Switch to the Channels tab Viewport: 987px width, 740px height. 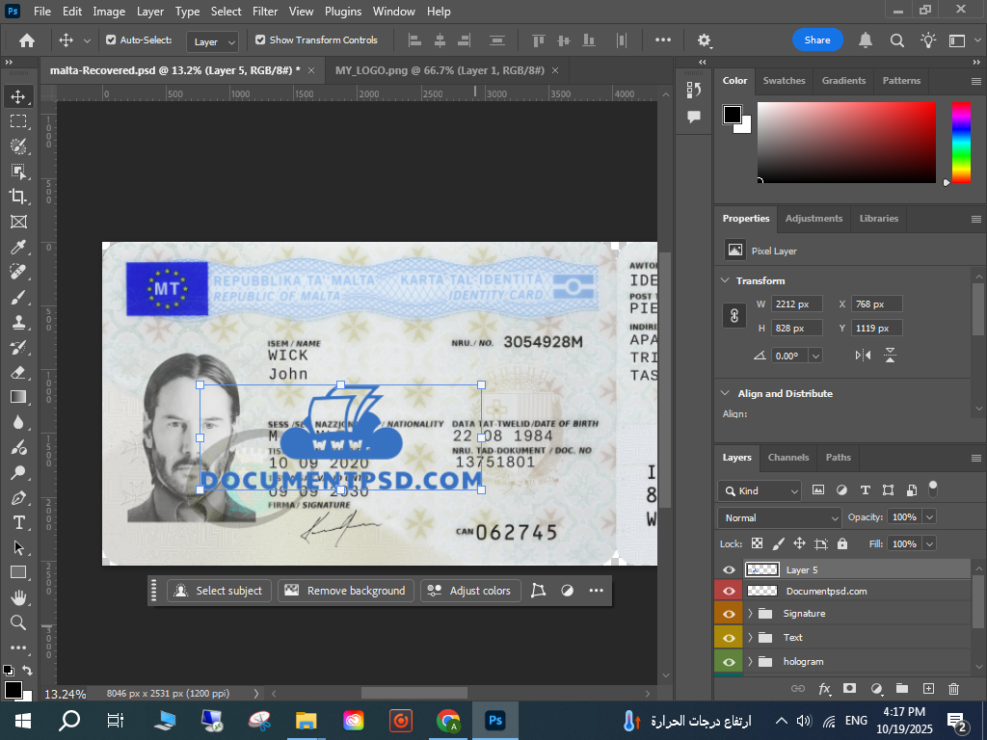pyautogui.click(x=787, y=458)
